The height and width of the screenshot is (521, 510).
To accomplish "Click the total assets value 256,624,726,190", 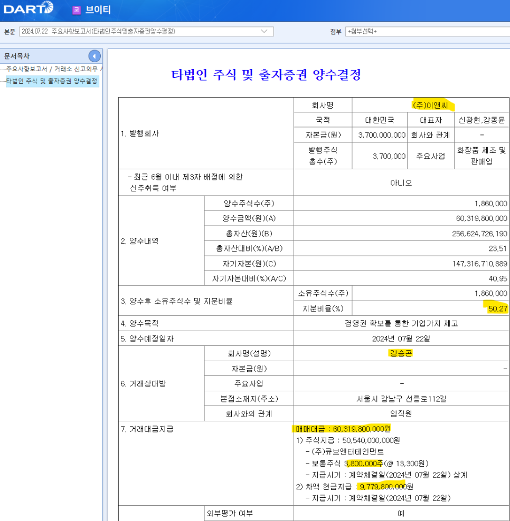I will (479, 234).
